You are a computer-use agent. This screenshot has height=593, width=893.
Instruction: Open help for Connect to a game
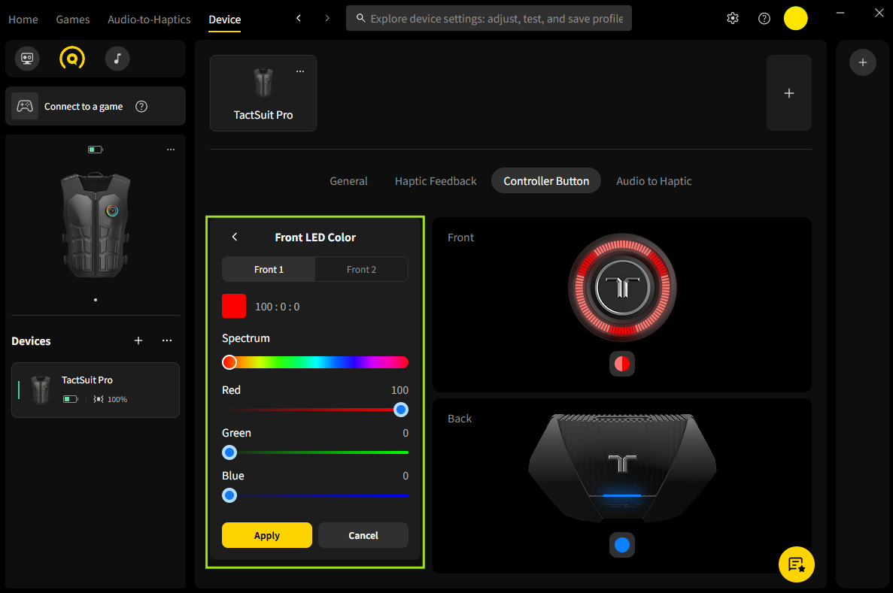[141, 107]
